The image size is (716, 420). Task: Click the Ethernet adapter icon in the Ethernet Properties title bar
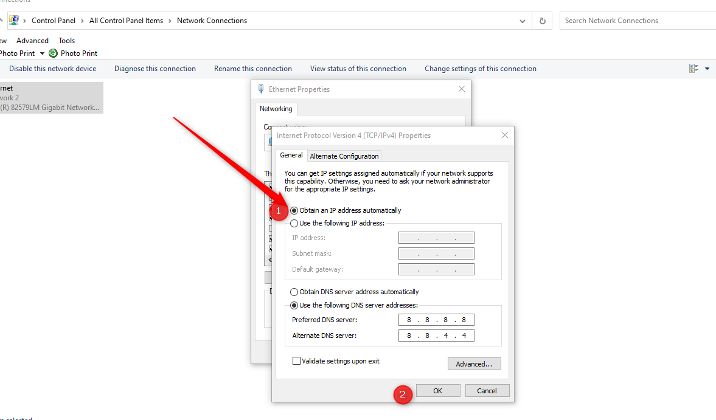coord(261,89)
